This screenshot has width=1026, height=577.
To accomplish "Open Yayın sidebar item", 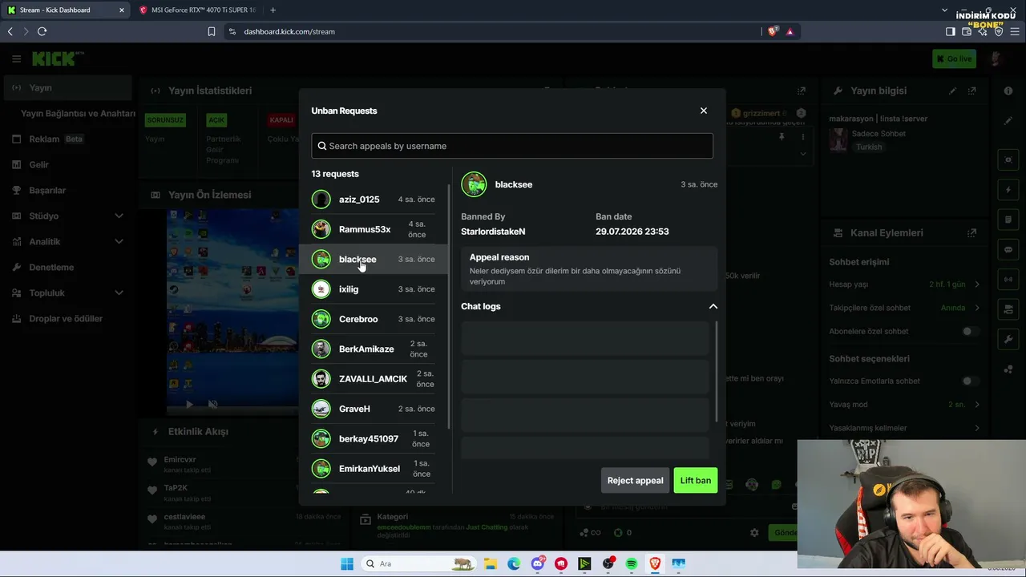I will pyautogui.click(x=67, y=87).
